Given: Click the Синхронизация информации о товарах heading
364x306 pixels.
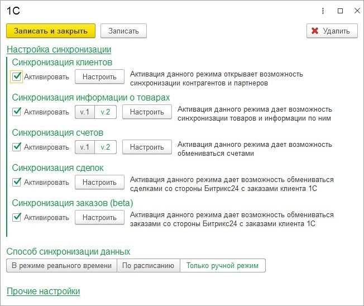Looking at the screenshot, I should point(91,98).
